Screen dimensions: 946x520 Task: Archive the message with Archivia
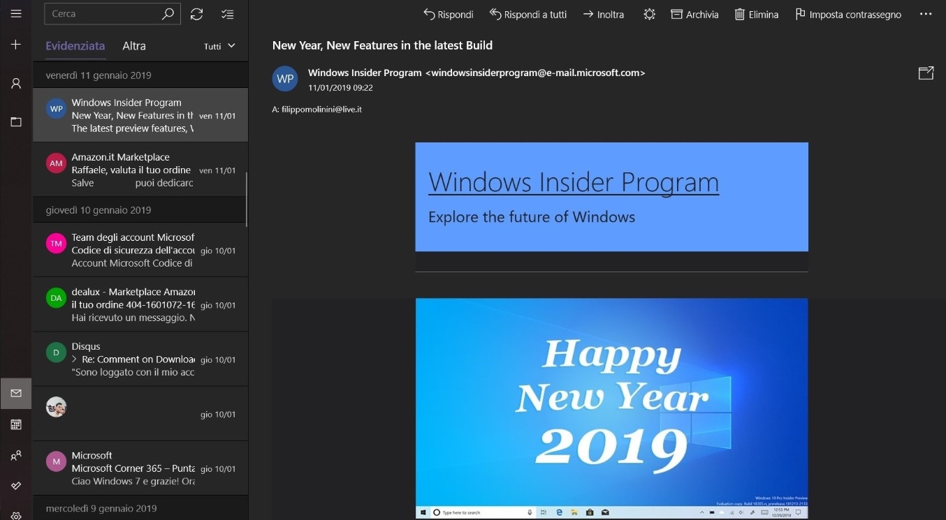pyautogui.click(x=694, y=14)
